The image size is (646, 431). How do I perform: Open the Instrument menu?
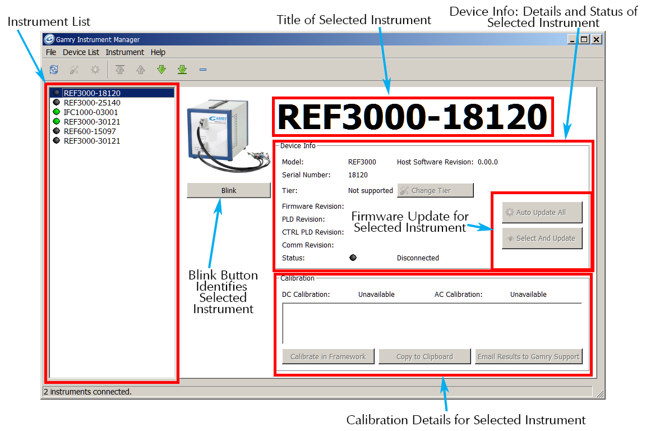pyautogui.click(x=125, y=52)
